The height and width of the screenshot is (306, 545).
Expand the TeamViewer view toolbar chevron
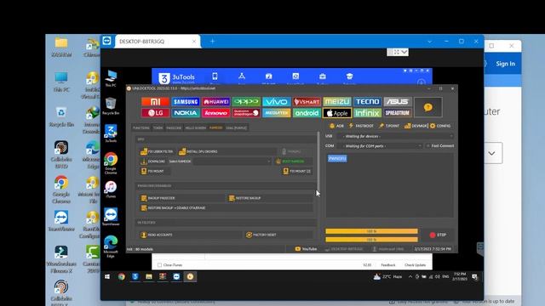404,52
